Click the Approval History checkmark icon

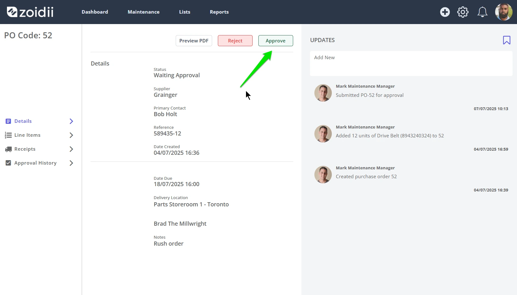tap(8, 163)
